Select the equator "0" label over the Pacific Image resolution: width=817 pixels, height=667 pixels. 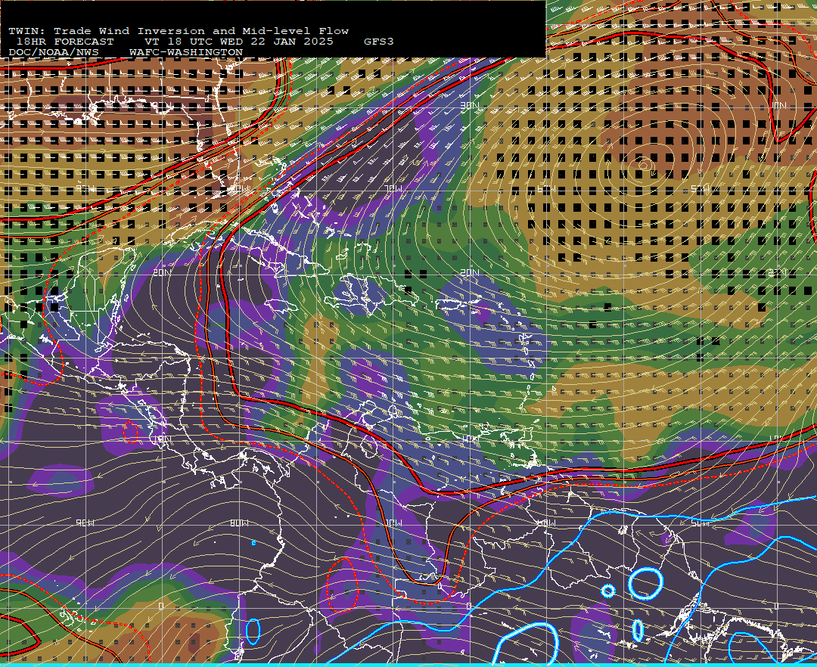162,606
